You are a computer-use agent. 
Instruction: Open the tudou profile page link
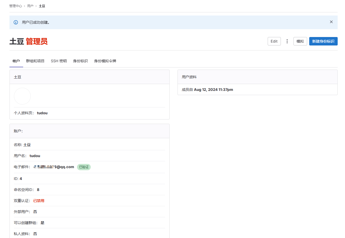[42, 113]
